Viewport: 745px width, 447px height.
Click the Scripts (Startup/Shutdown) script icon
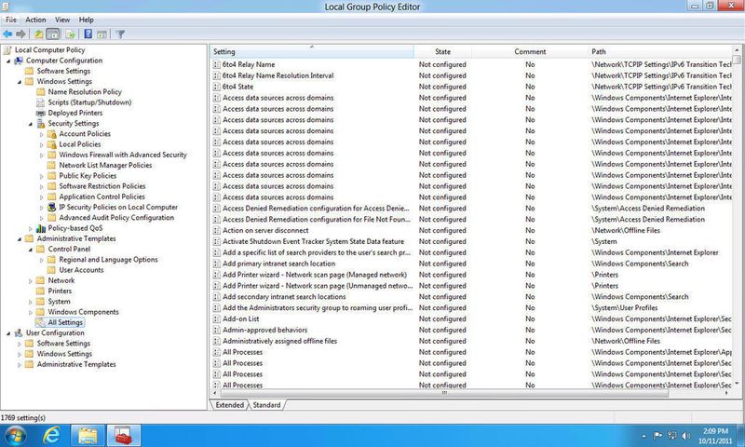41,102
